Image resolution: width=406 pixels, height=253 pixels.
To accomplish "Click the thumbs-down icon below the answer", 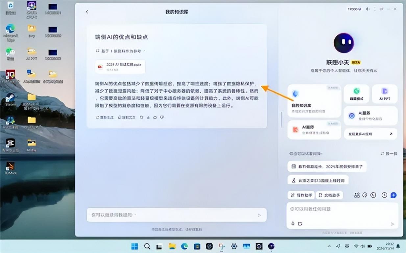I will coord(162,117).
